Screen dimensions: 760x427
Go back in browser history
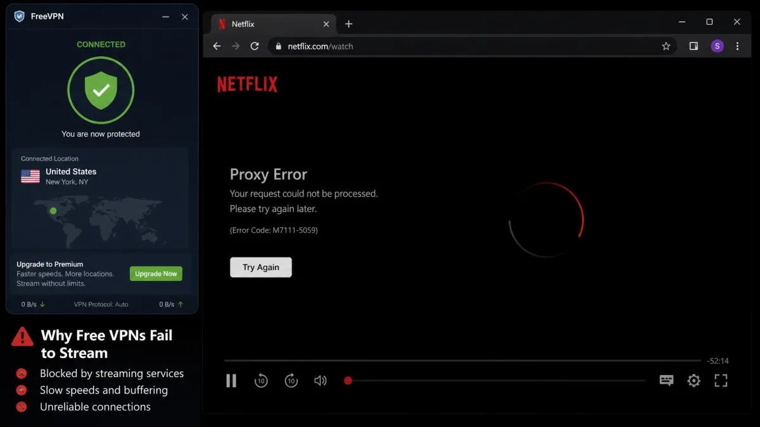coord(217,46)
